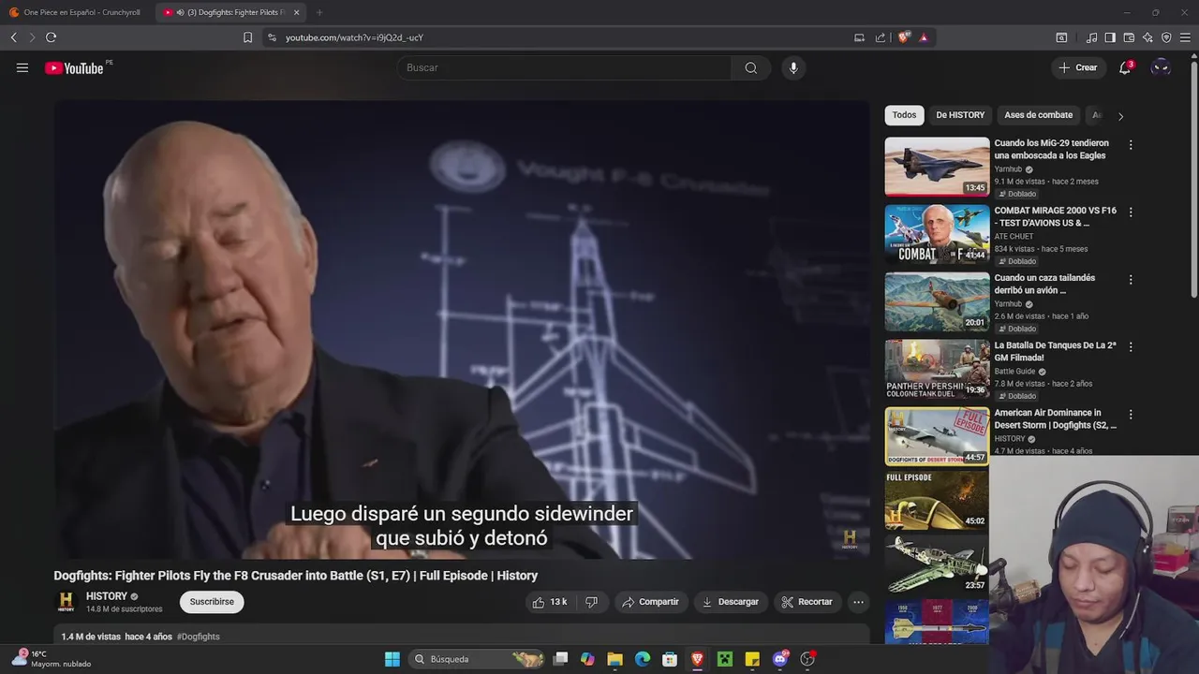The height and width of the screenshot is (674, 1199).
Task: Open Discord from taskbar
Action: [780, 659]
